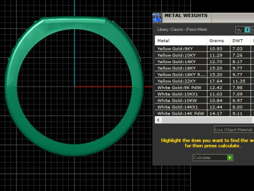
Task: Sort by the Grams column header
Action: [x=219, y=41]
